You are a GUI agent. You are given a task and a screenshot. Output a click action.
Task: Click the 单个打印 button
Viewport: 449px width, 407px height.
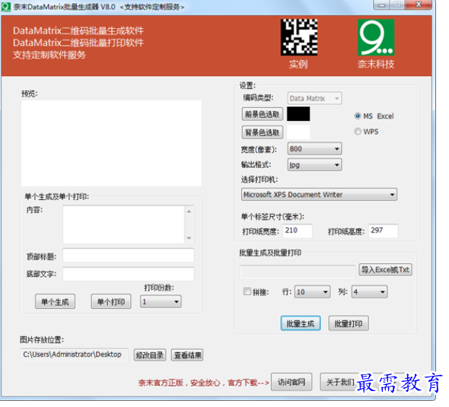pos(111,302)
